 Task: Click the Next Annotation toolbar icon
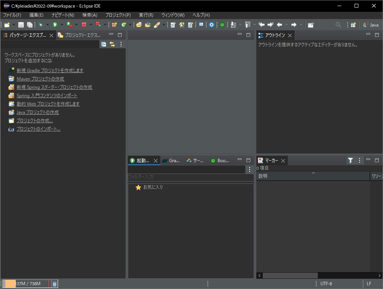(x=233, y=25)
